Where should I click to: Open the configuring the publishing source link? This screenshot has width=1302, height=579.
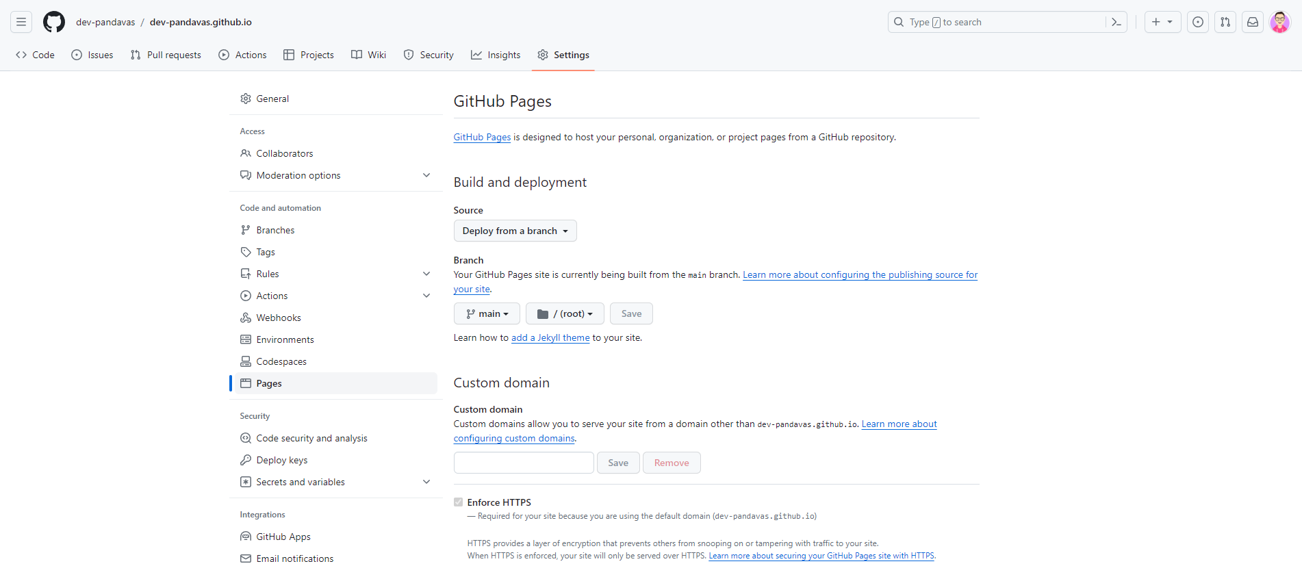(860, 274)
